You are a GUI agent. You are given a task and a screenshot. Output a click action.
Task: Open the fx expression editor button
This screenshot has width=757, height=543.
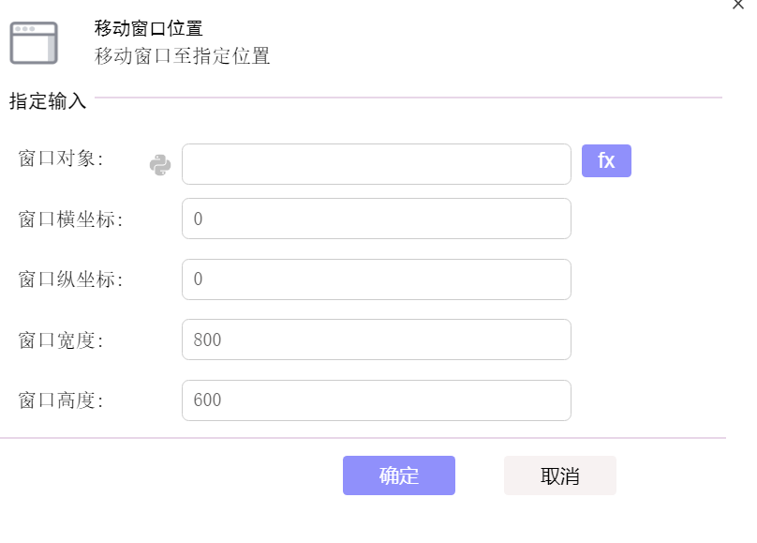click(x=606, y=161)
